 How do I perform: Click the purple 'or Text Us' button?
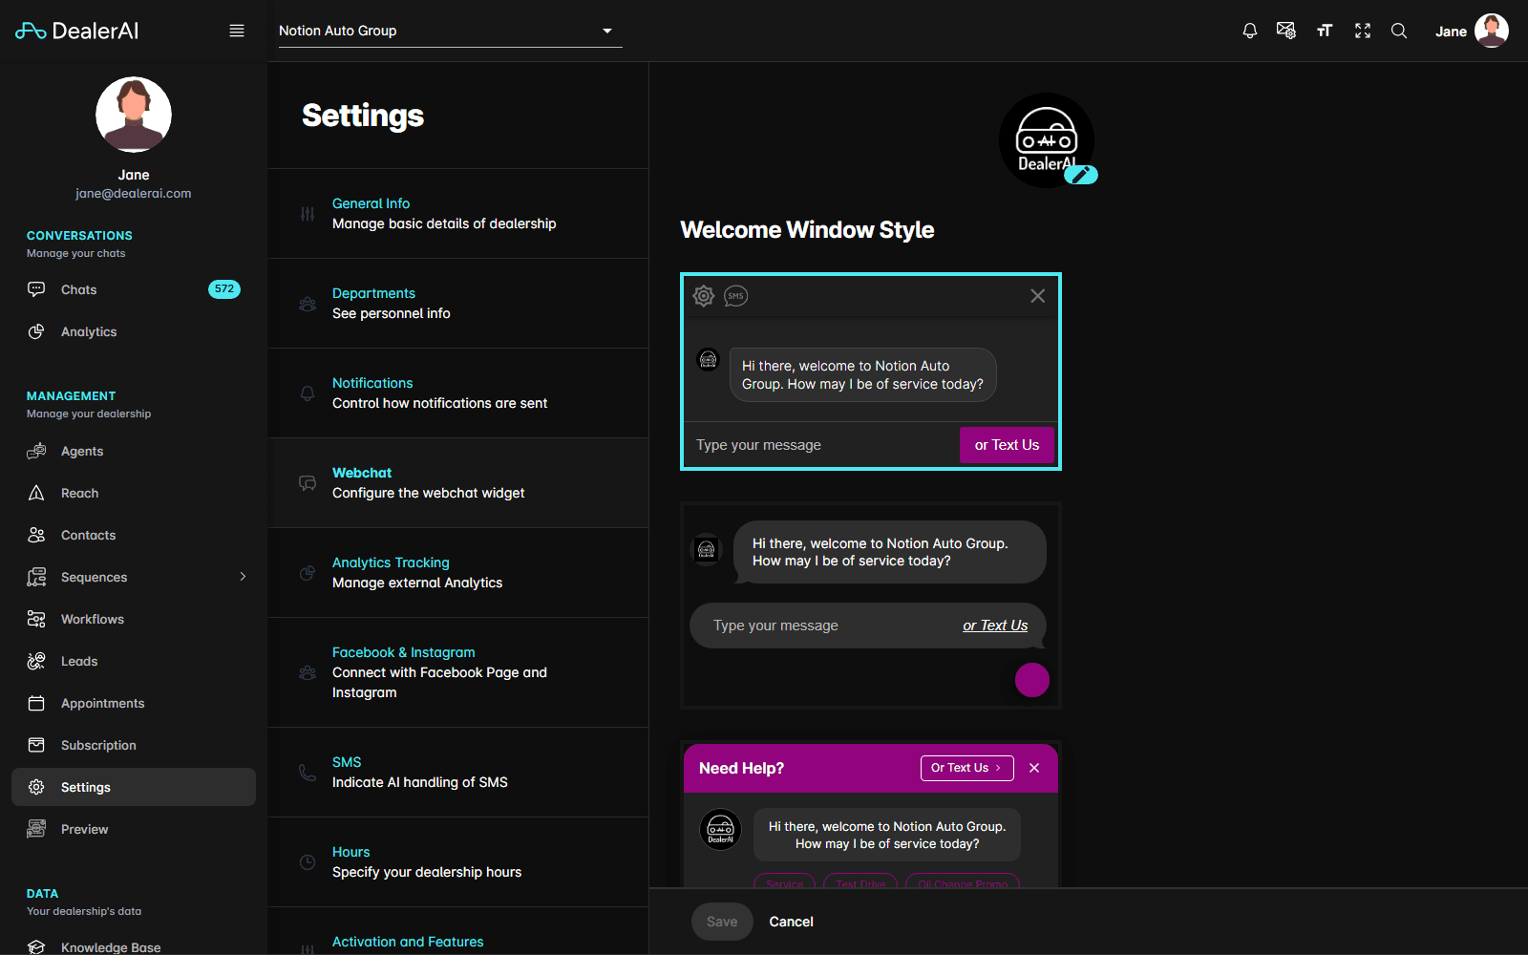click(1007, 445)
